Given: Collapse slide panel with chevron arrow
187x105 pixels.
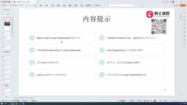Looking at the screenshot, I should click(x=11, y=10).
